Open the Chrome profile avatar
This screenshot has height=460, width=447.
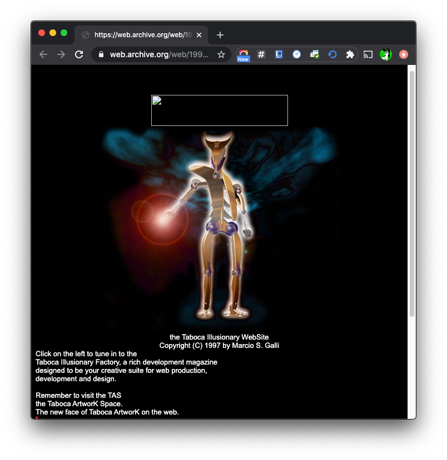click(x=385, y=54)
